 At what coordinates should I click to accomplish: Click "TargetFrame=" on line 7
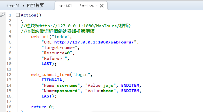point(59,48)
